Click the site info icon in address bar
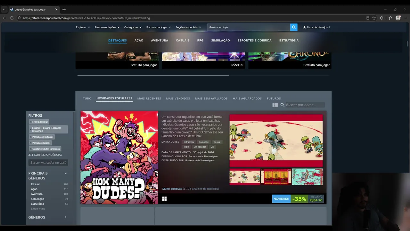 pos(20,18)
